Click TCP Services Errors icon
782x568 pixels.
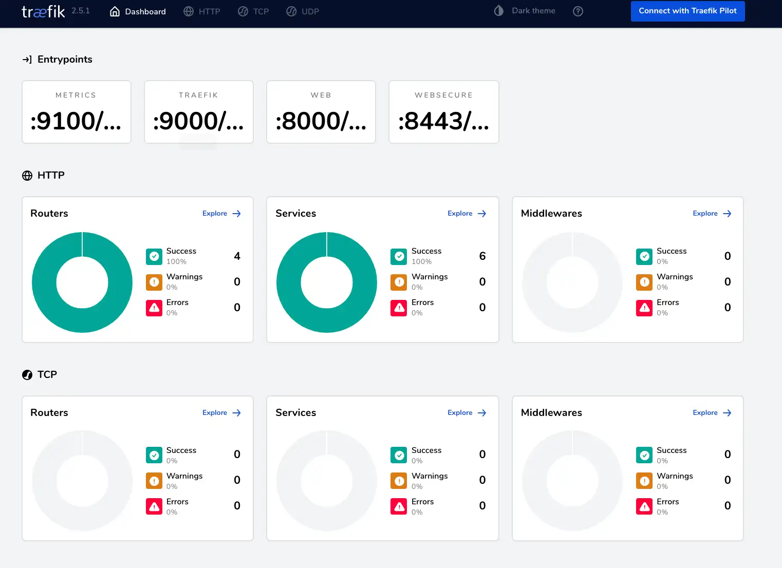pyautogui.click(x=399, y=506)
